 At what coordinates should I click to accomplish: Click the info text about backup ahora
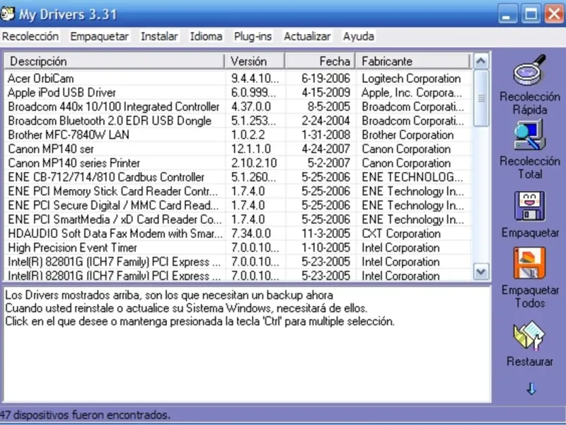tap(169, 295)
